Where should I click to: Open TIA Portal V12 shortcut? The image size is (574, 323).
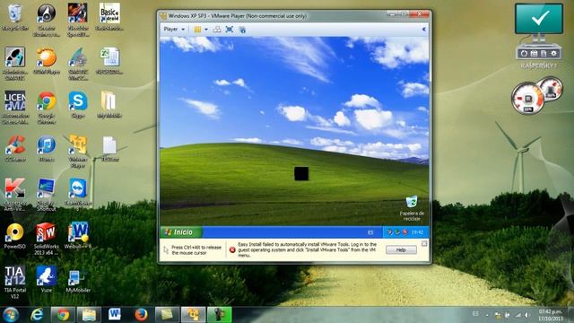(15, 282)
